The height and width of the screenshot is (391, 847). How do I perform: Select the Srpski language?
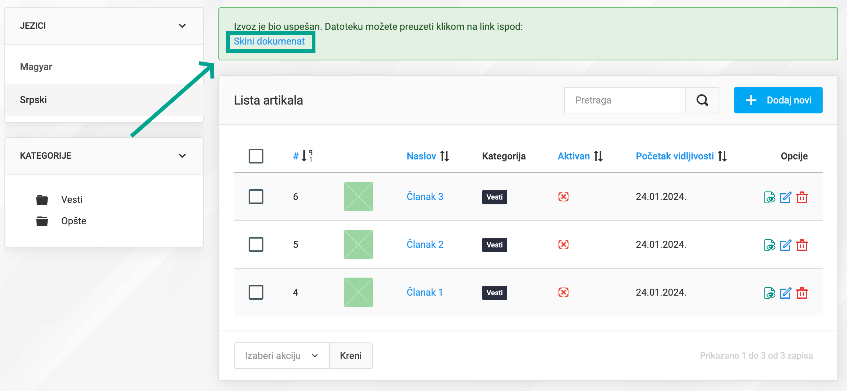click(x=33, y=99)
